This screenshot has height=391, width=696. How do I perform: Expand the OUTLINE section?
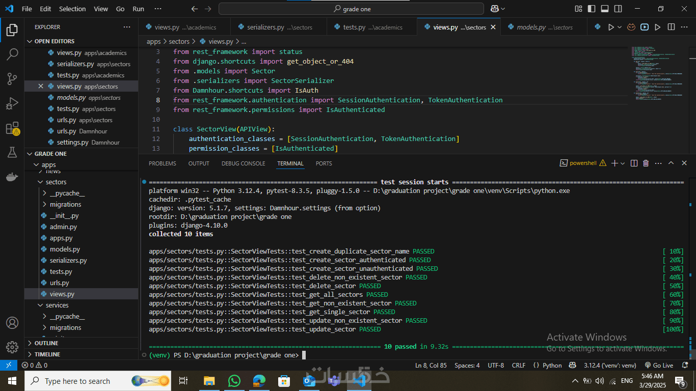click(46, 343)
